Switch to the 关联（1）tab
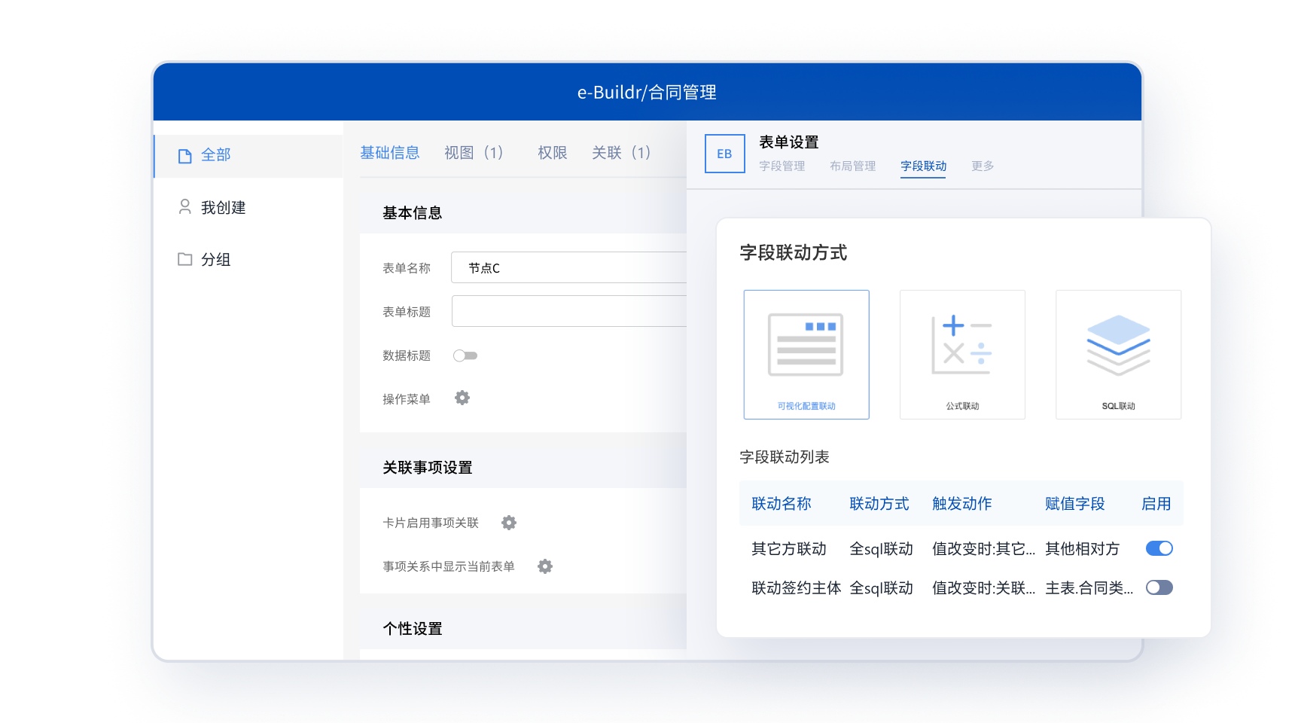The height and width of the screenshot is (723, 1295). pyautogui.click(x=622, y=153)
